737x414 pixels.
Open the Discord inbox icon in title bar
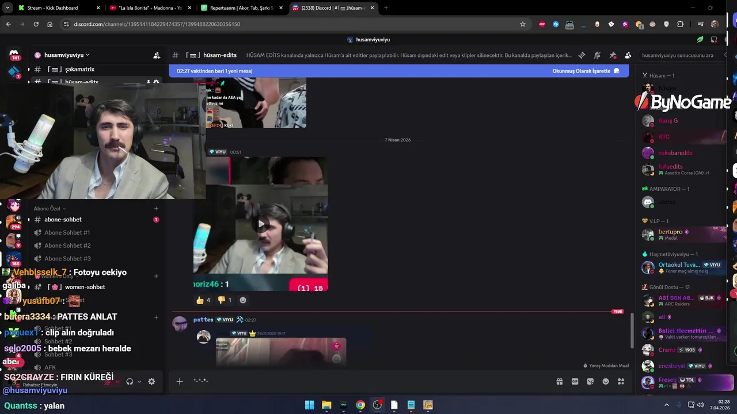tap(714, 40)
